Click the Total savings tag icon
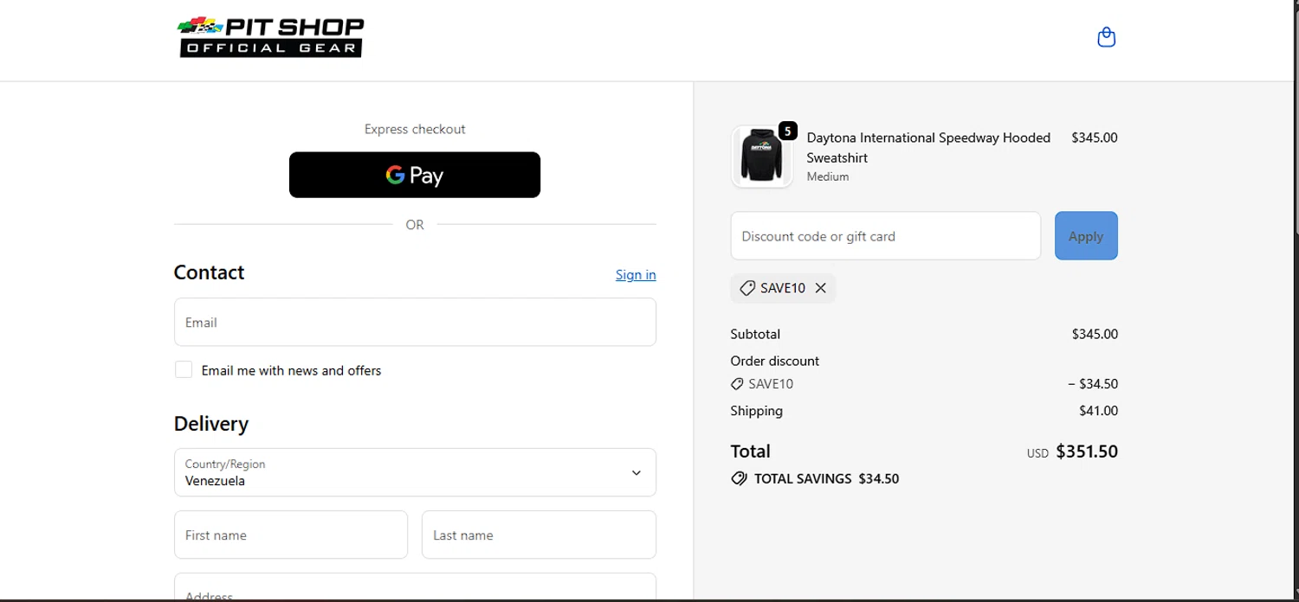Image resolution: width=1299 pixels, height=602 pixels. point(739,478)
